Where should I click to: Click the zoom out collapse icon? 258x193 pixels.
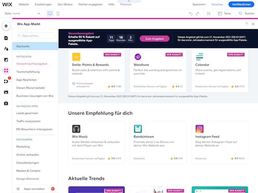pyautogui.click(x=208, y=14)
